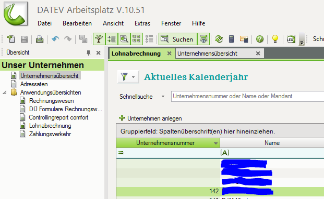Click the Suchen search button

pyautogui.click(x=178, y=39)
